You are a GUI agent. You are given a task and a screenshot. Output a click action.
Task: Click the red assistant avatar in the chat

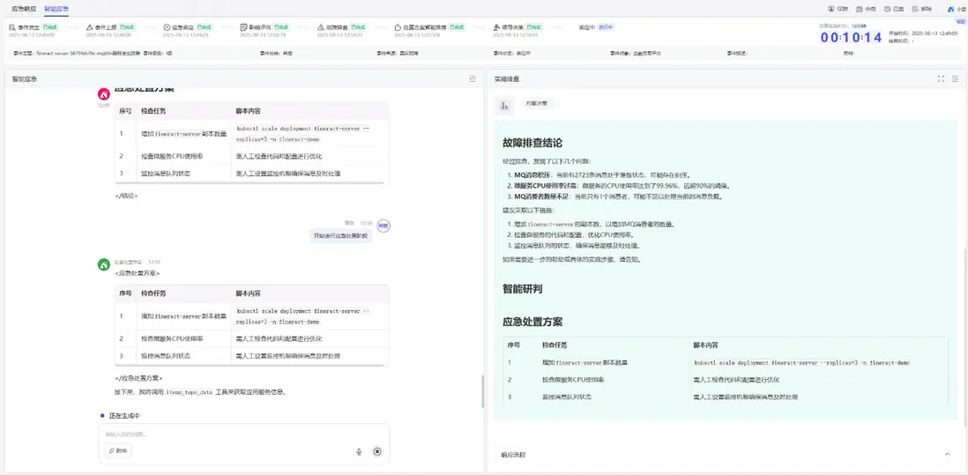104,93
